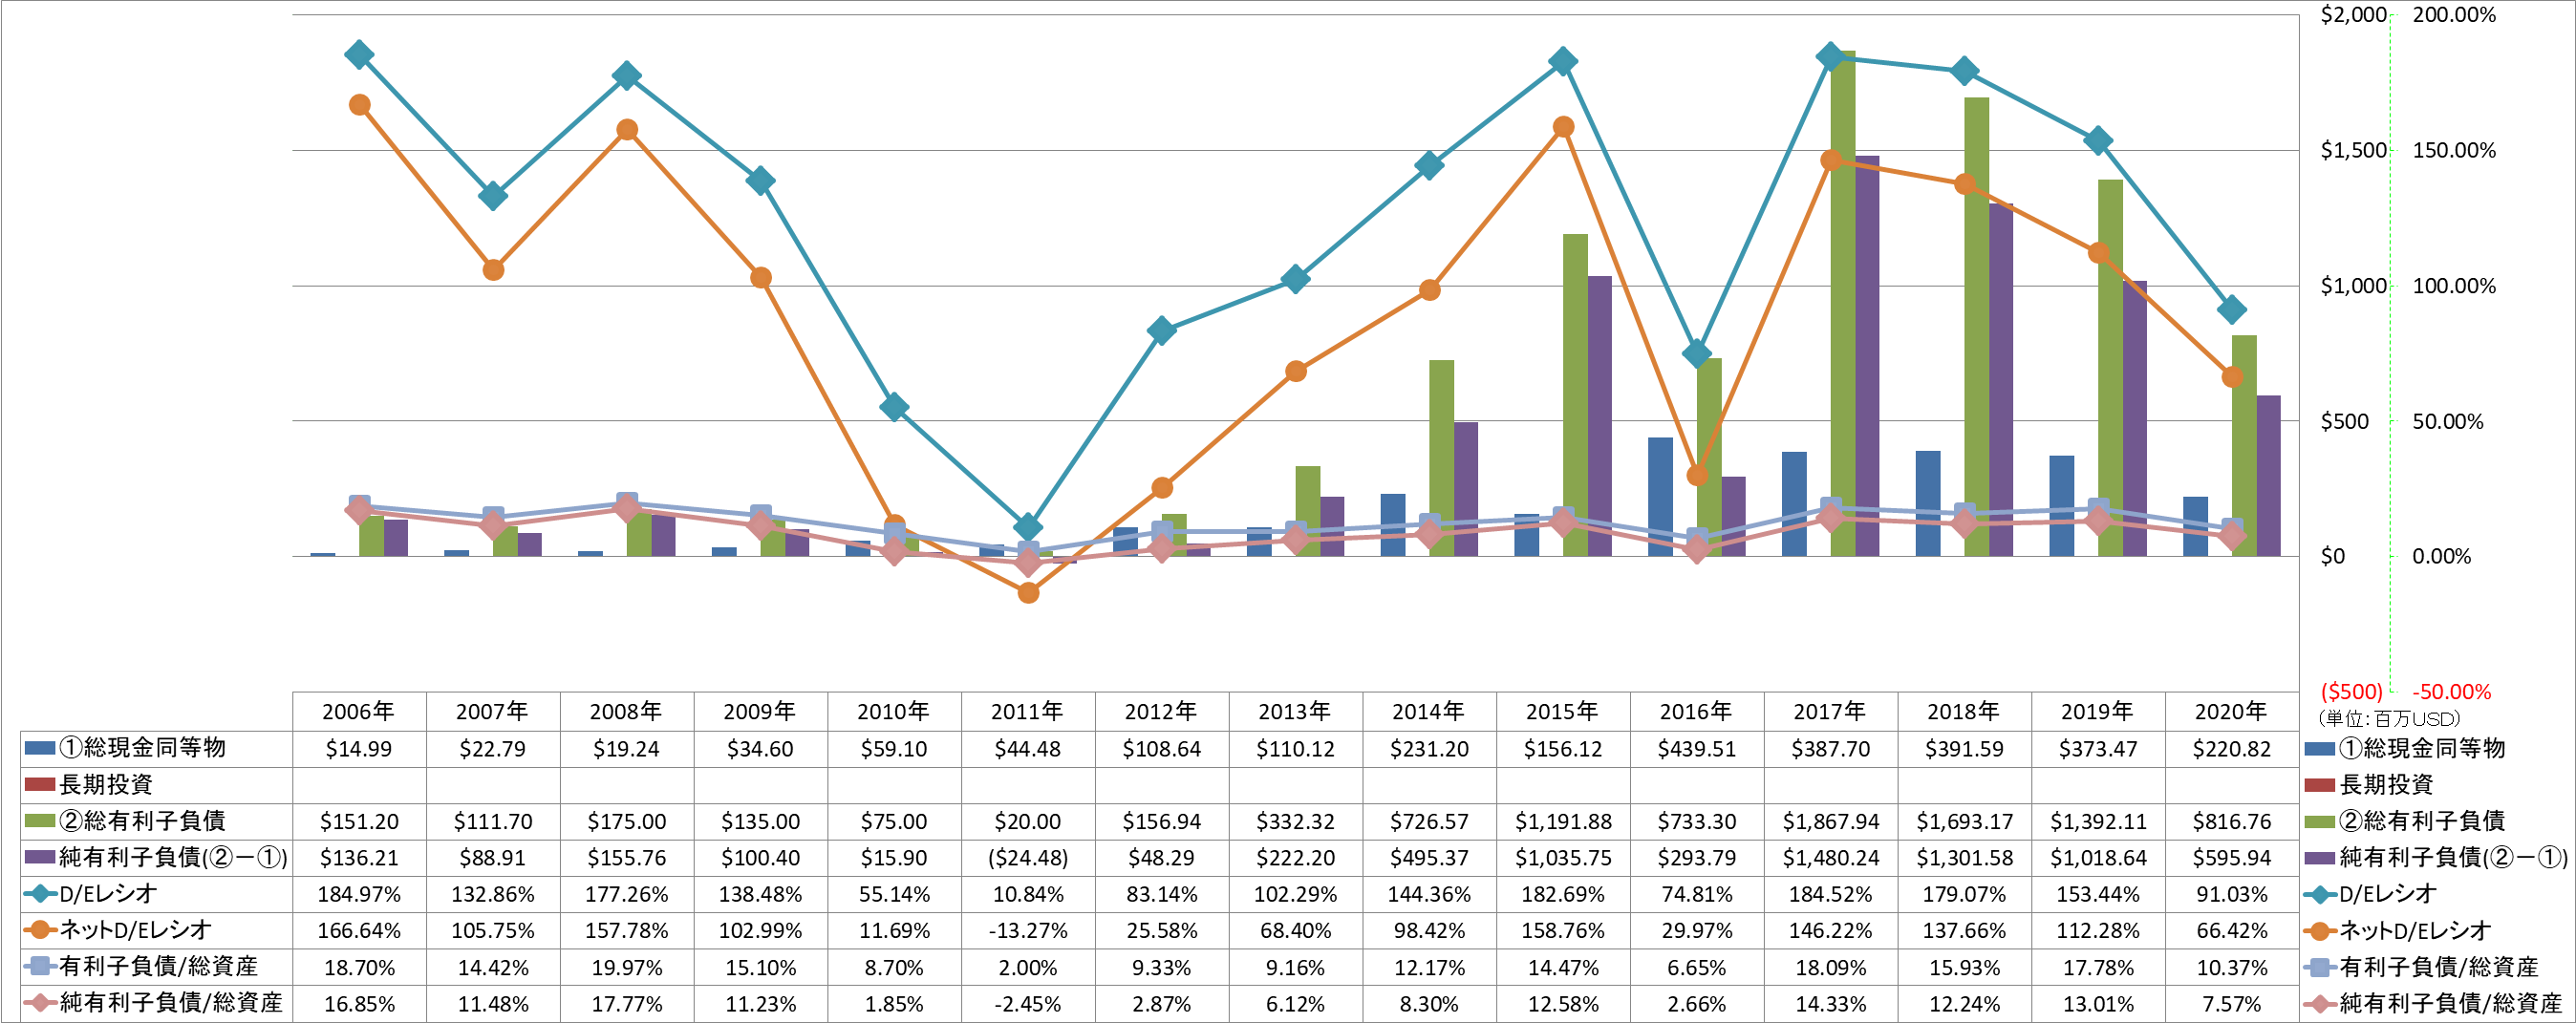The image size is (2576, 1023).
Task: Click D/Eレシオ label in the right legend
Action: [2388, 894]
